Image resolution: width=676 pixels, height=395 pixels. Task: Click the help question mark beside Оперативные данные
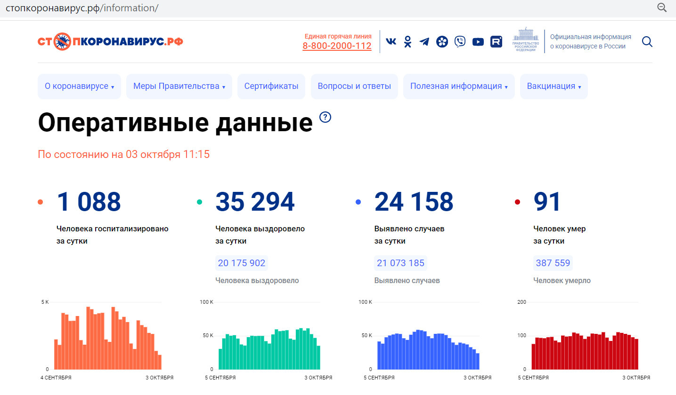click(x=326, y=117)
